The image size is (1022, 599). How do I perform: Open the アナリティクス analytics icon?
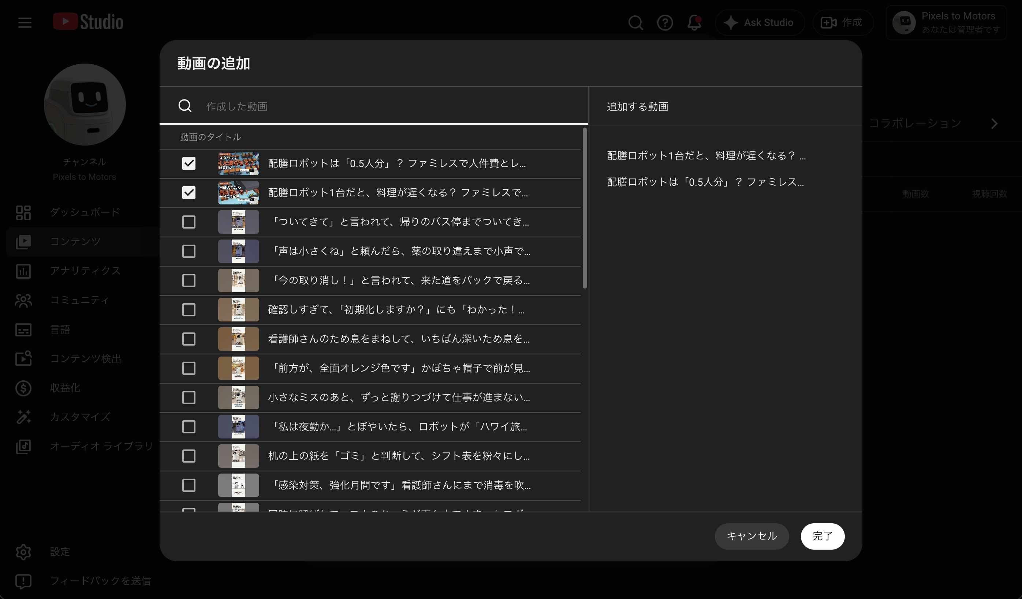[23, 271]
